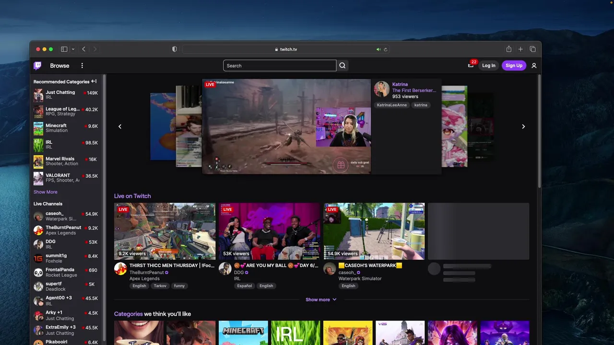The width and height of the screenshot is (614, 345).
Task: Click the Sign Up button
Action: pos(514,66)
